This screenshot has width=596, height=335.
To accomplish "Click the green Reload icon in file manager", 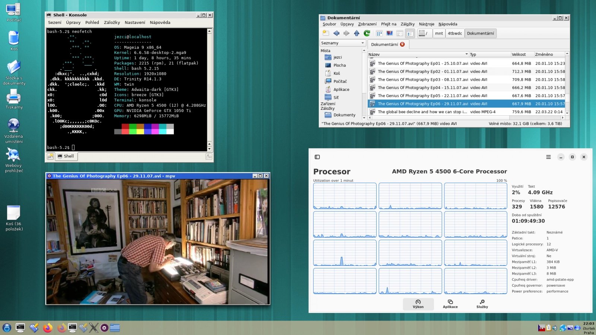I will (x=367, y=33).
